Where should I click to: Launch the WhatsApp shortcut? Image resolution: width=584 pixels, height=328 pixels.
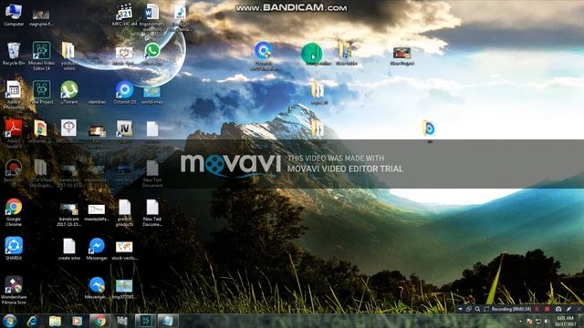click(x=152, y=55)
